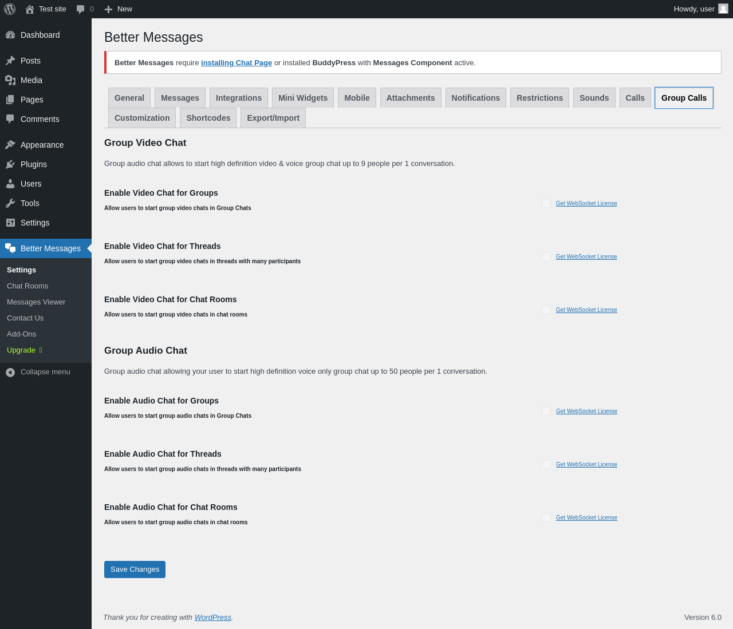Click the green Upgrade menu item
Image resolution: width=733 pixels, height=629 pixels.
click(x=21, y=350)
